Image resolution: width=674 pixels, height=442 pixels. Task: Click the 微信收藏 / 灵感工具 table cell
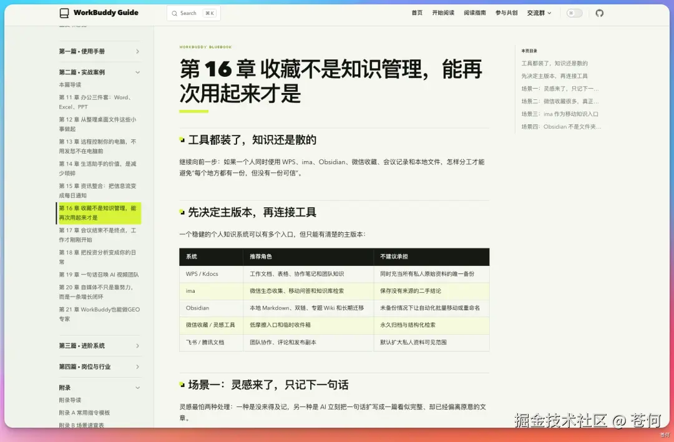click(212, 325)
